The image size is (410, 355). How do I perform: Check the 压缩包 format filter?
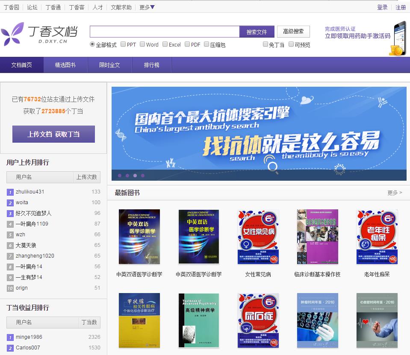206,44
